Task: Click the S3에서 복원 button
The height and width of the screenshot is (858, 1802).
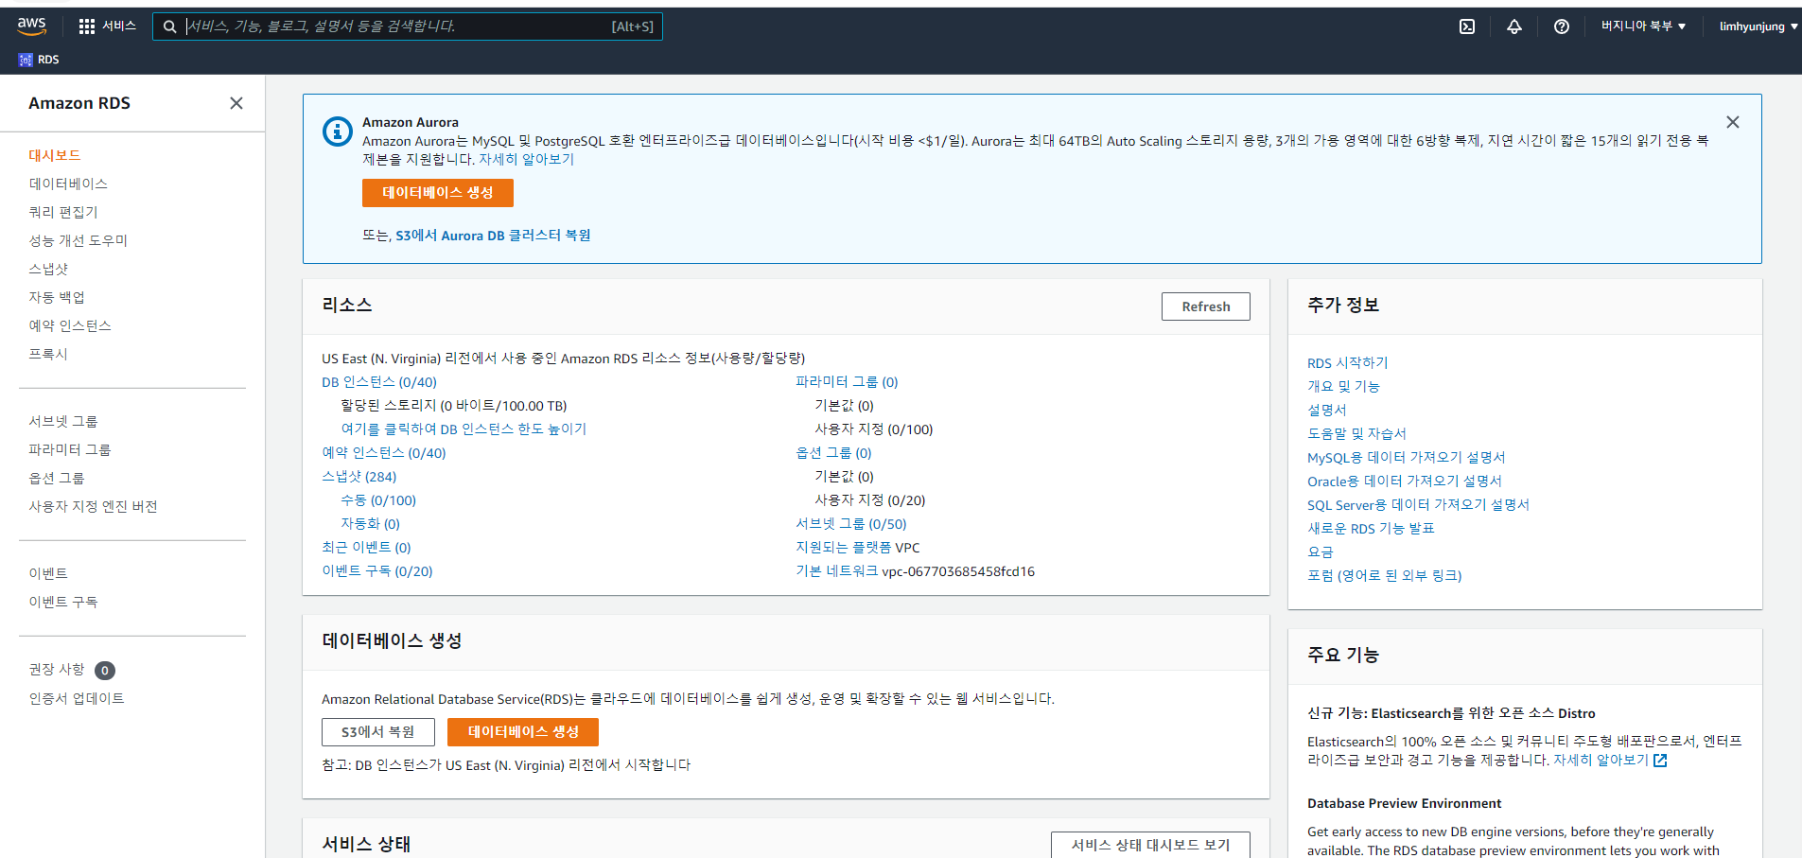Action: [x=378, y=732]
